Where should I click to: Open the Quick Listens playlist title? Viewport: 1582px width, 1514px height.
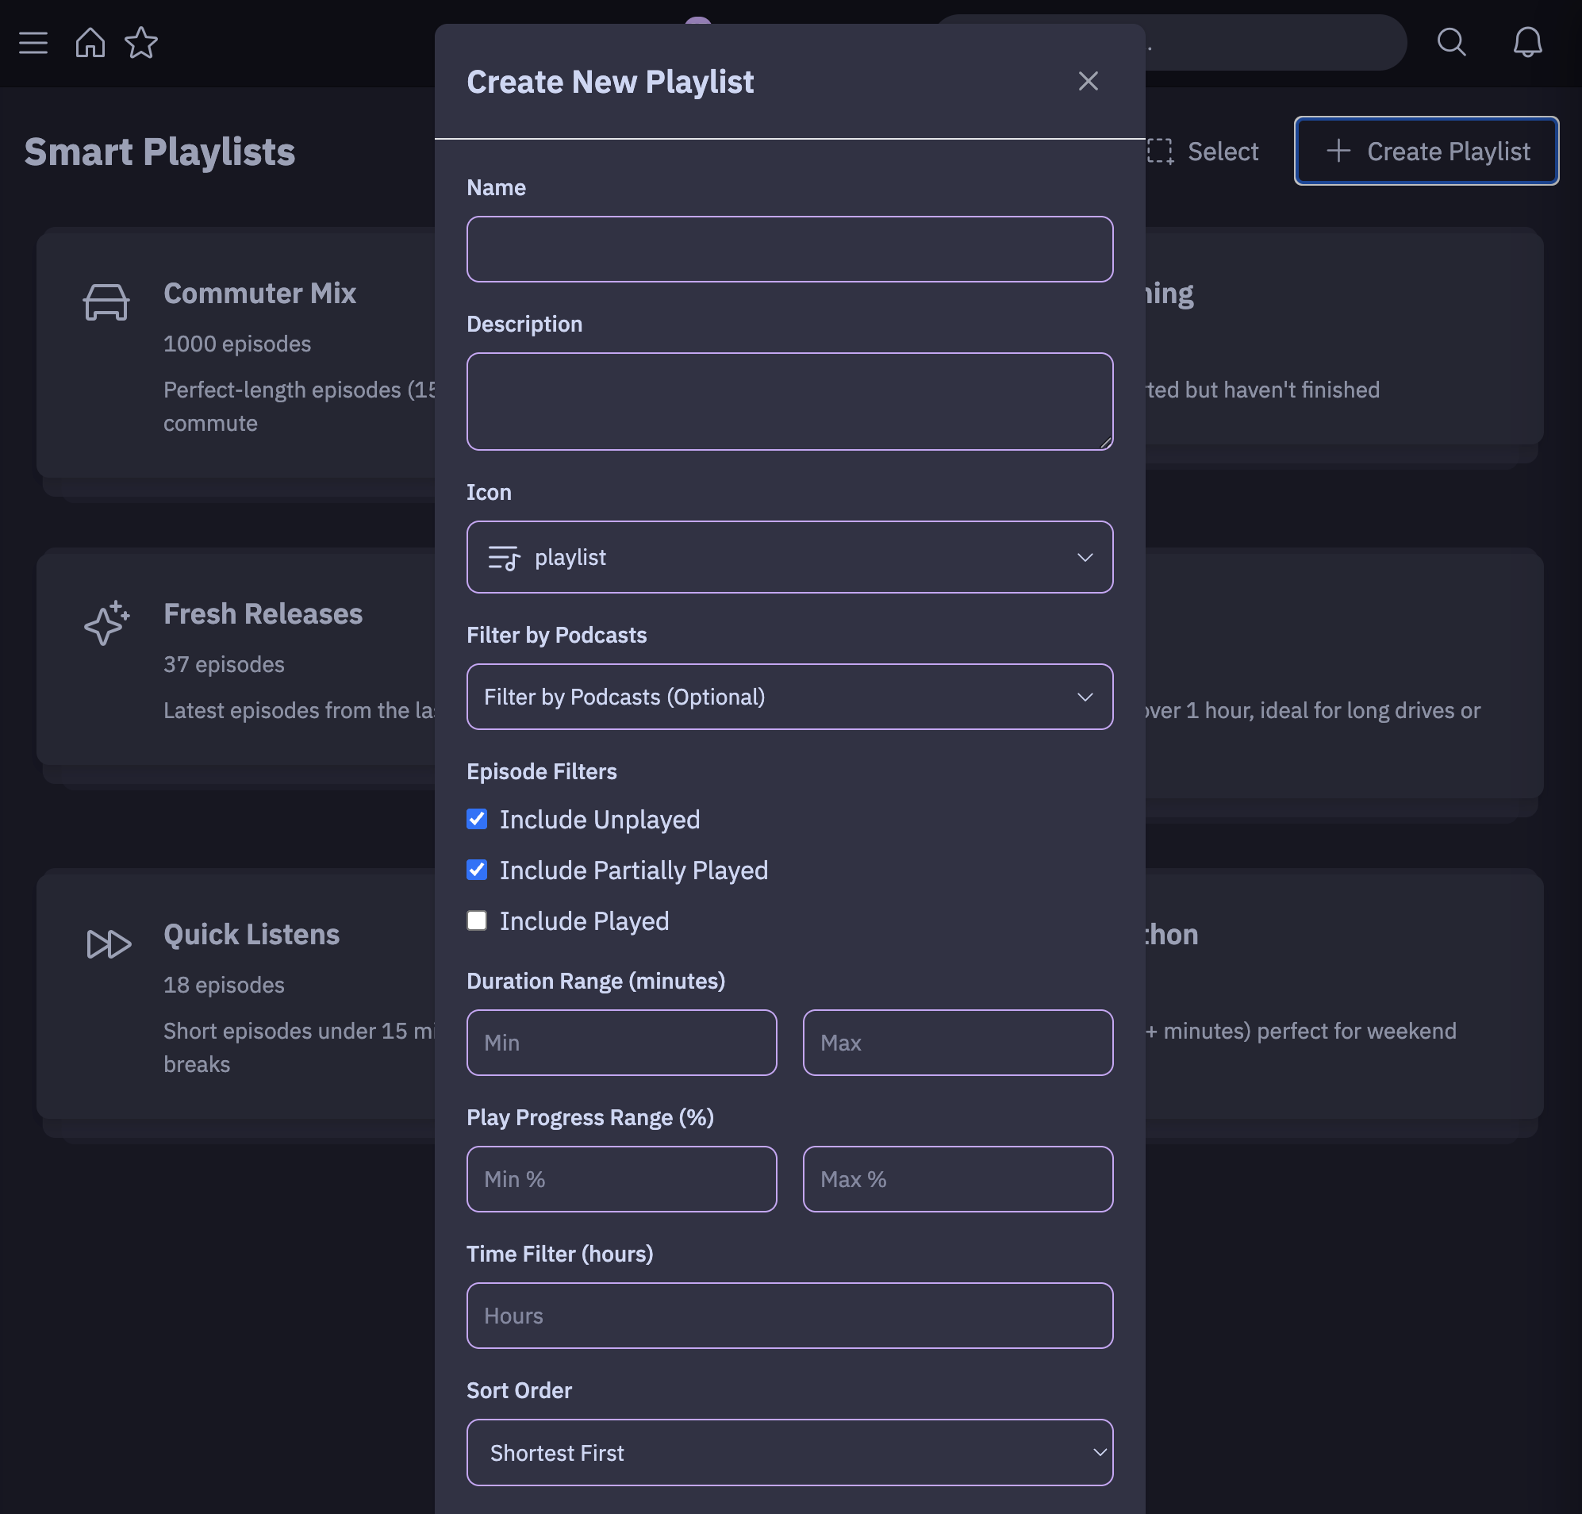point(252,935)
